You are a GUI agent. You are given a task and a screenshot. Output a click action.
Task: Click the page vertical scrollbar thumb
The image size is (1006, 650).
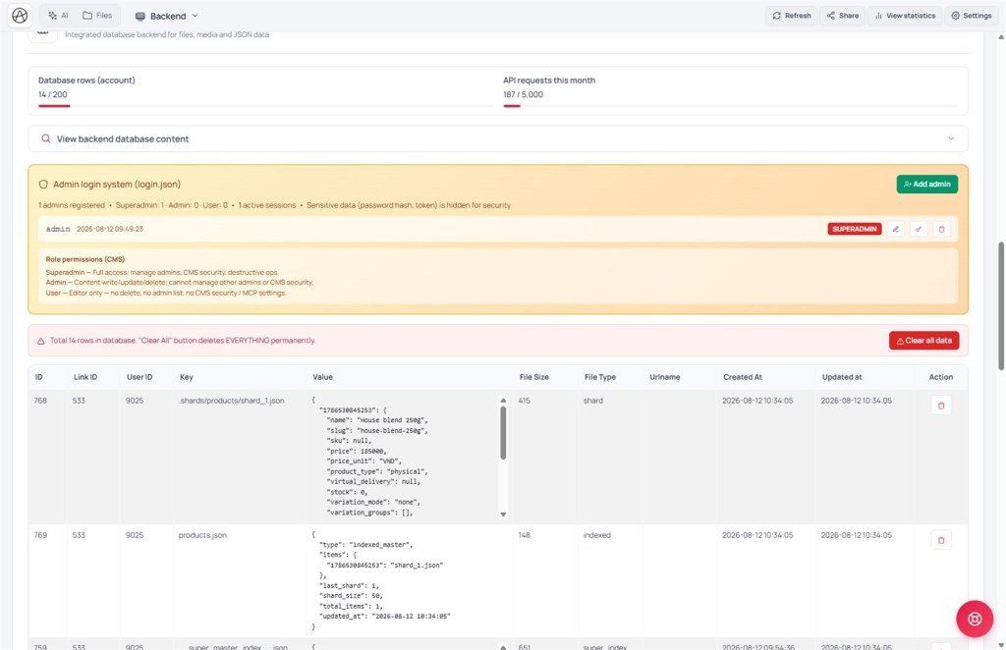coord(1001,305)
